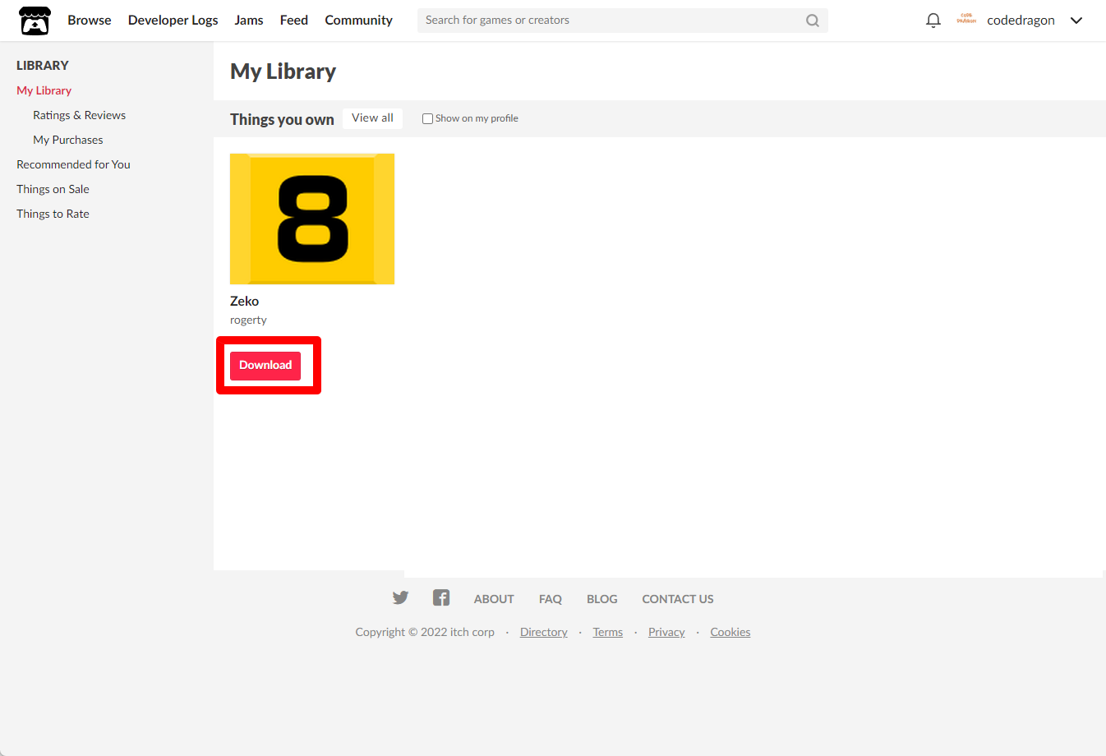Screen dimensions: 1106x756
Task: Open the Zeko title link
Action: tap(245, 301)
